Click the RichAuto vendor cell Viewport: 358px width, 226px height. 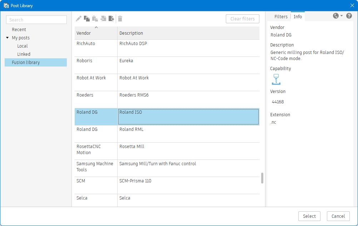(96, 48)
